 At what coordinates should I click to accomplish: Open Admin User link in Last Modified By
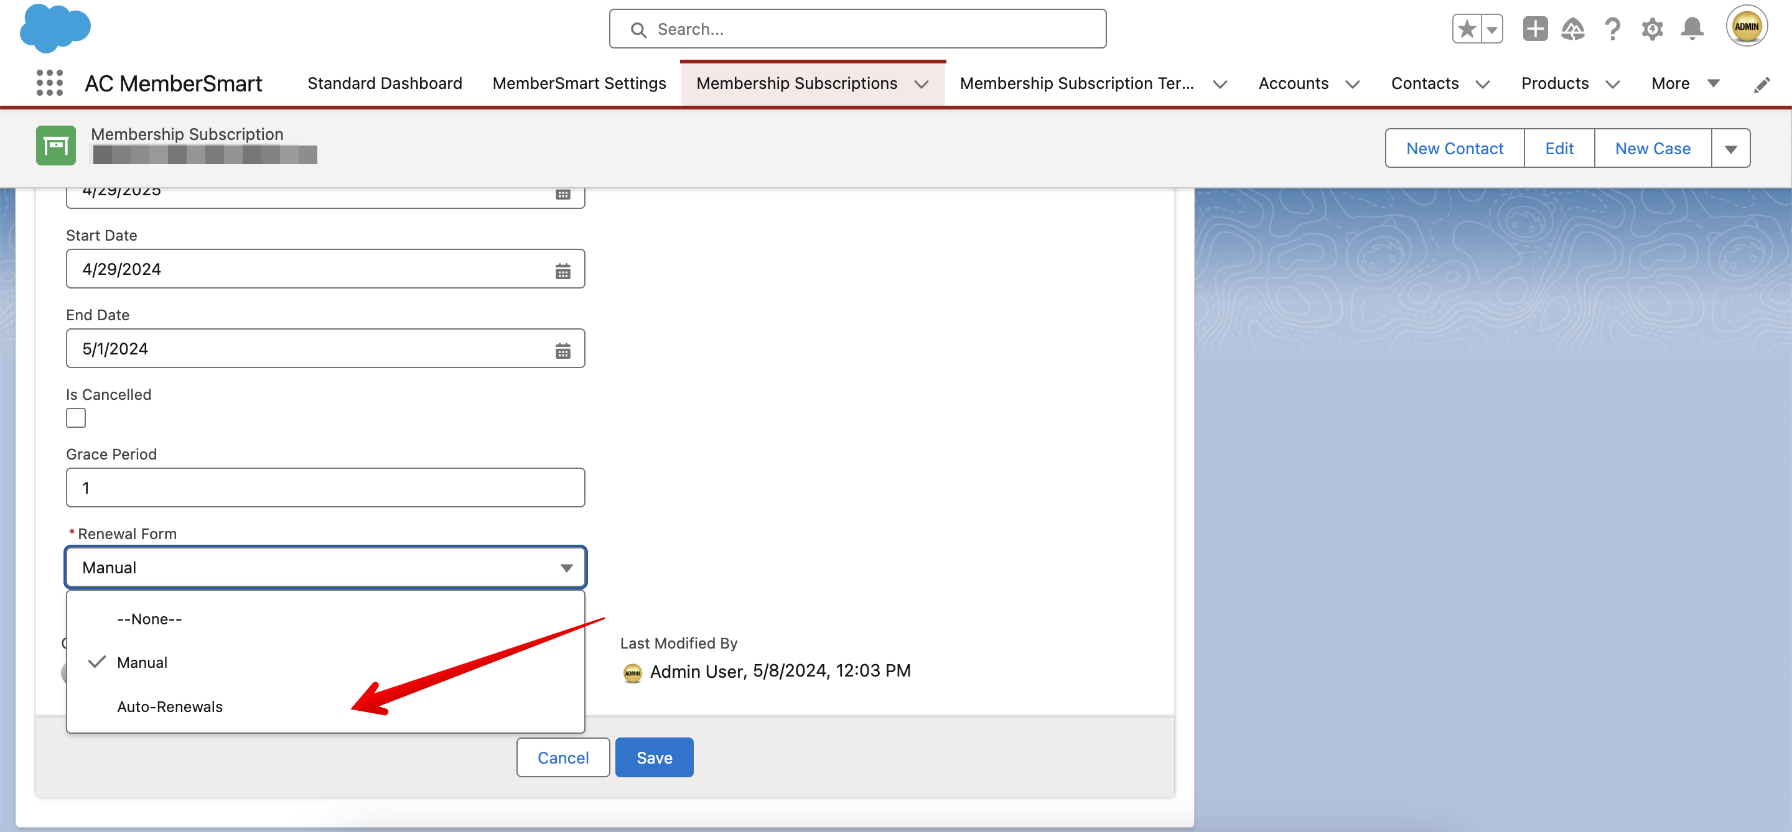(696, 672)
